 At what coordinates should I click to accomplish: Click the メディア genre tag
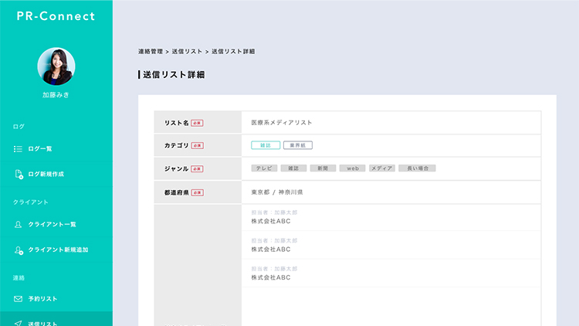pyautogui.click(x=382, y=168)
